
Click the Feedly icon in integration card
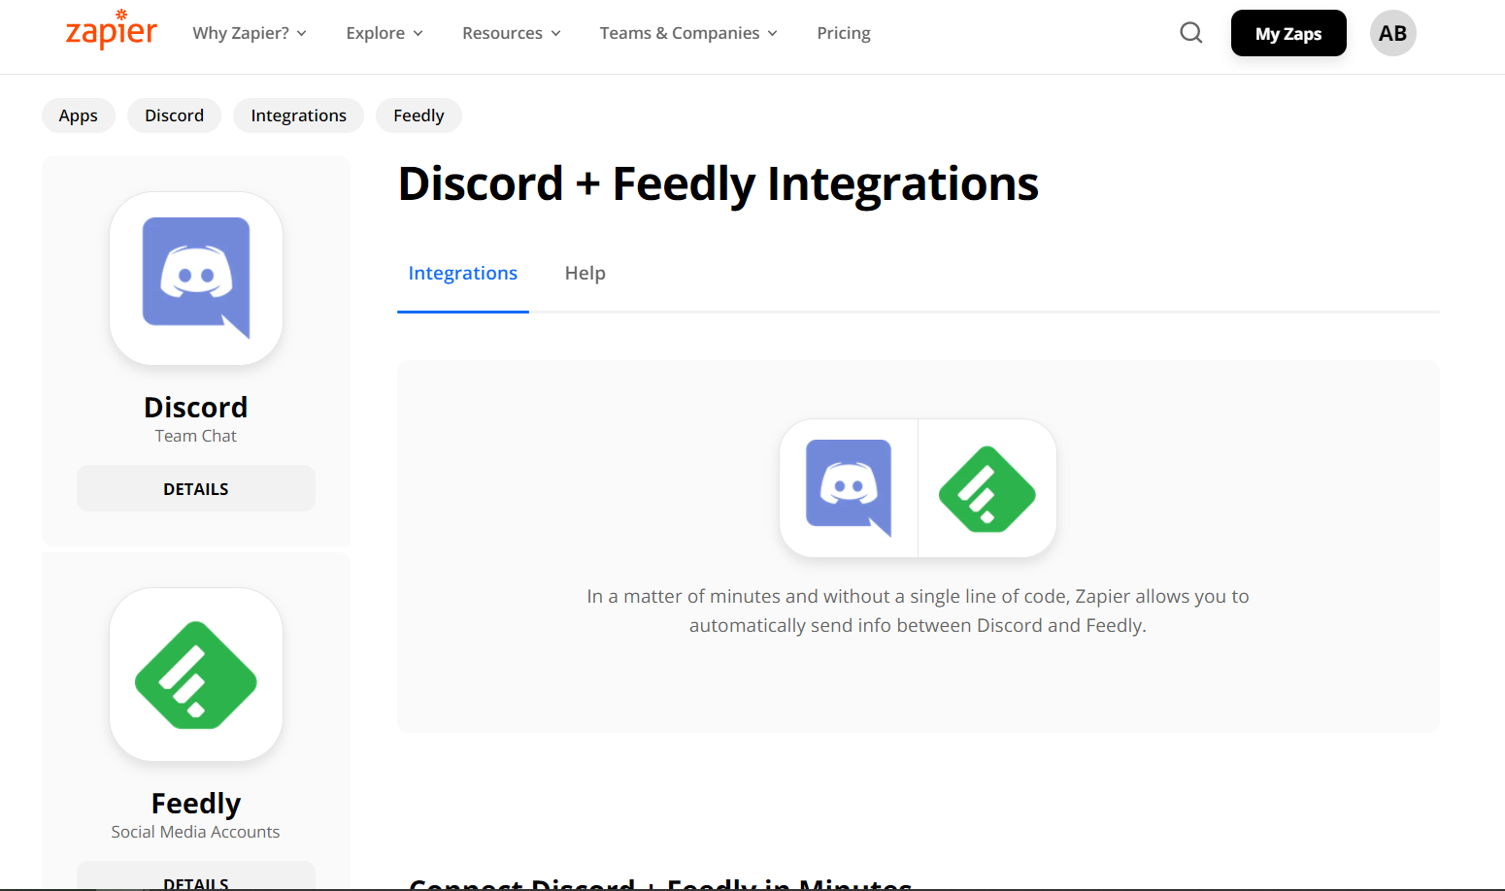(x=987, y=489)
